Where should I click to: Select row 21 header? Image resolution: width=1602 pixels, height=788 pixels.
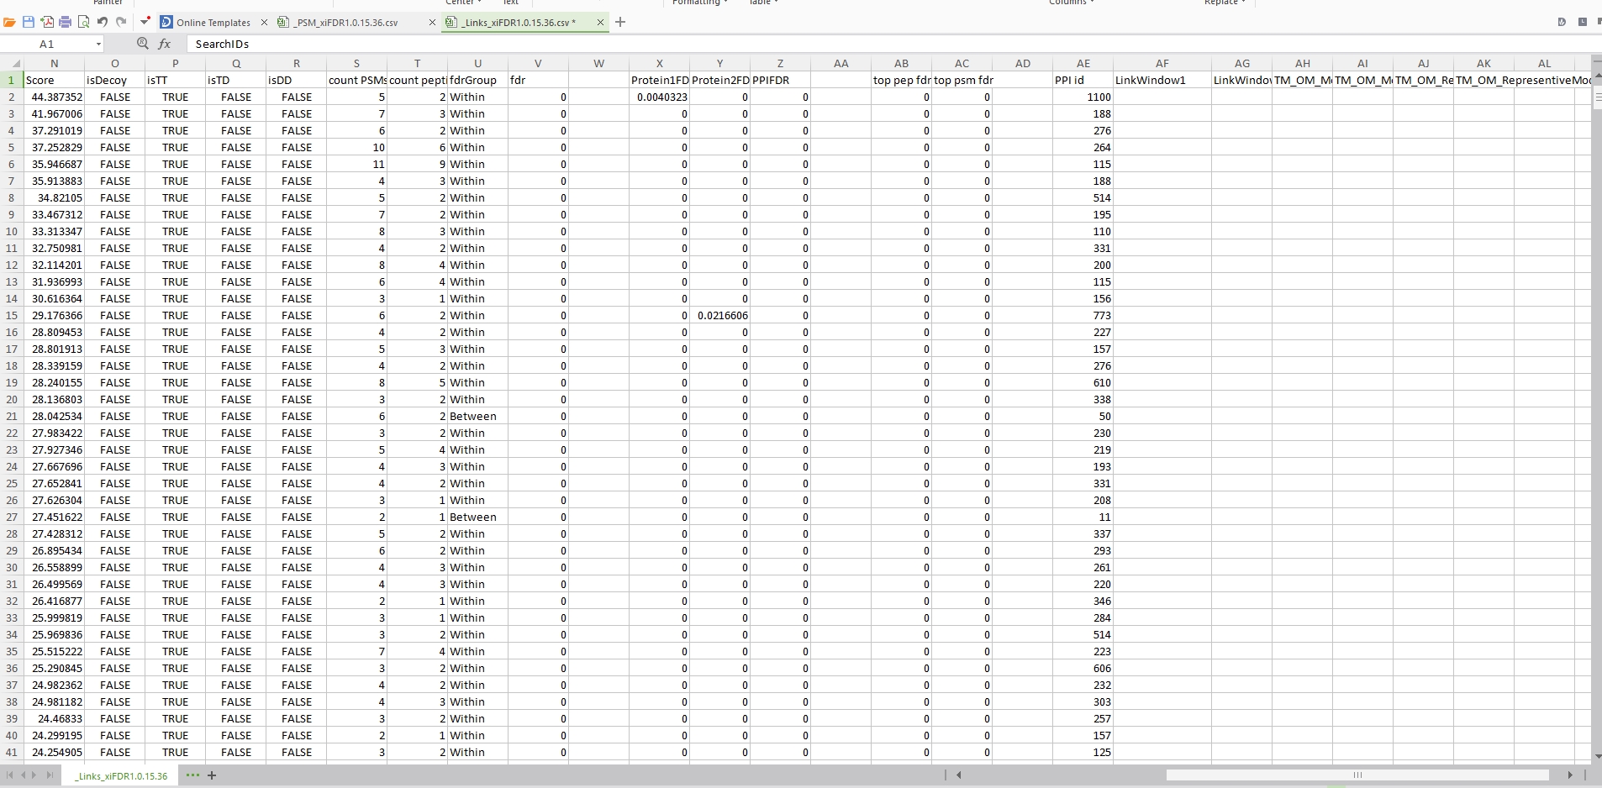point(12,417)
